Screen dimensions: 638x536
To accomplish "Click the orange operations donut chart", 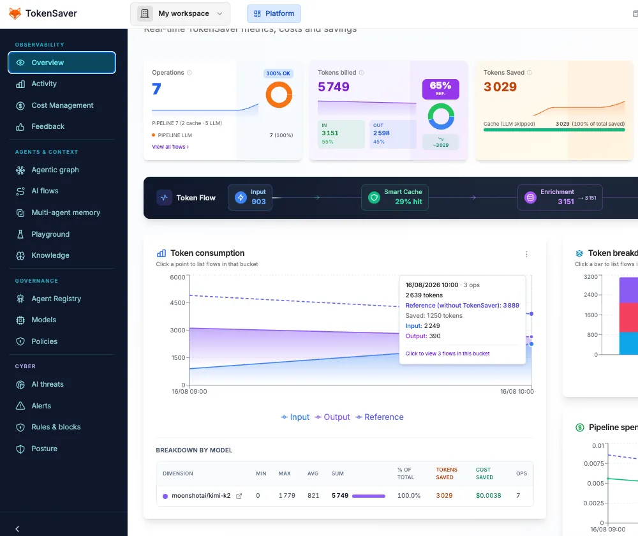I will coord(279,95).
